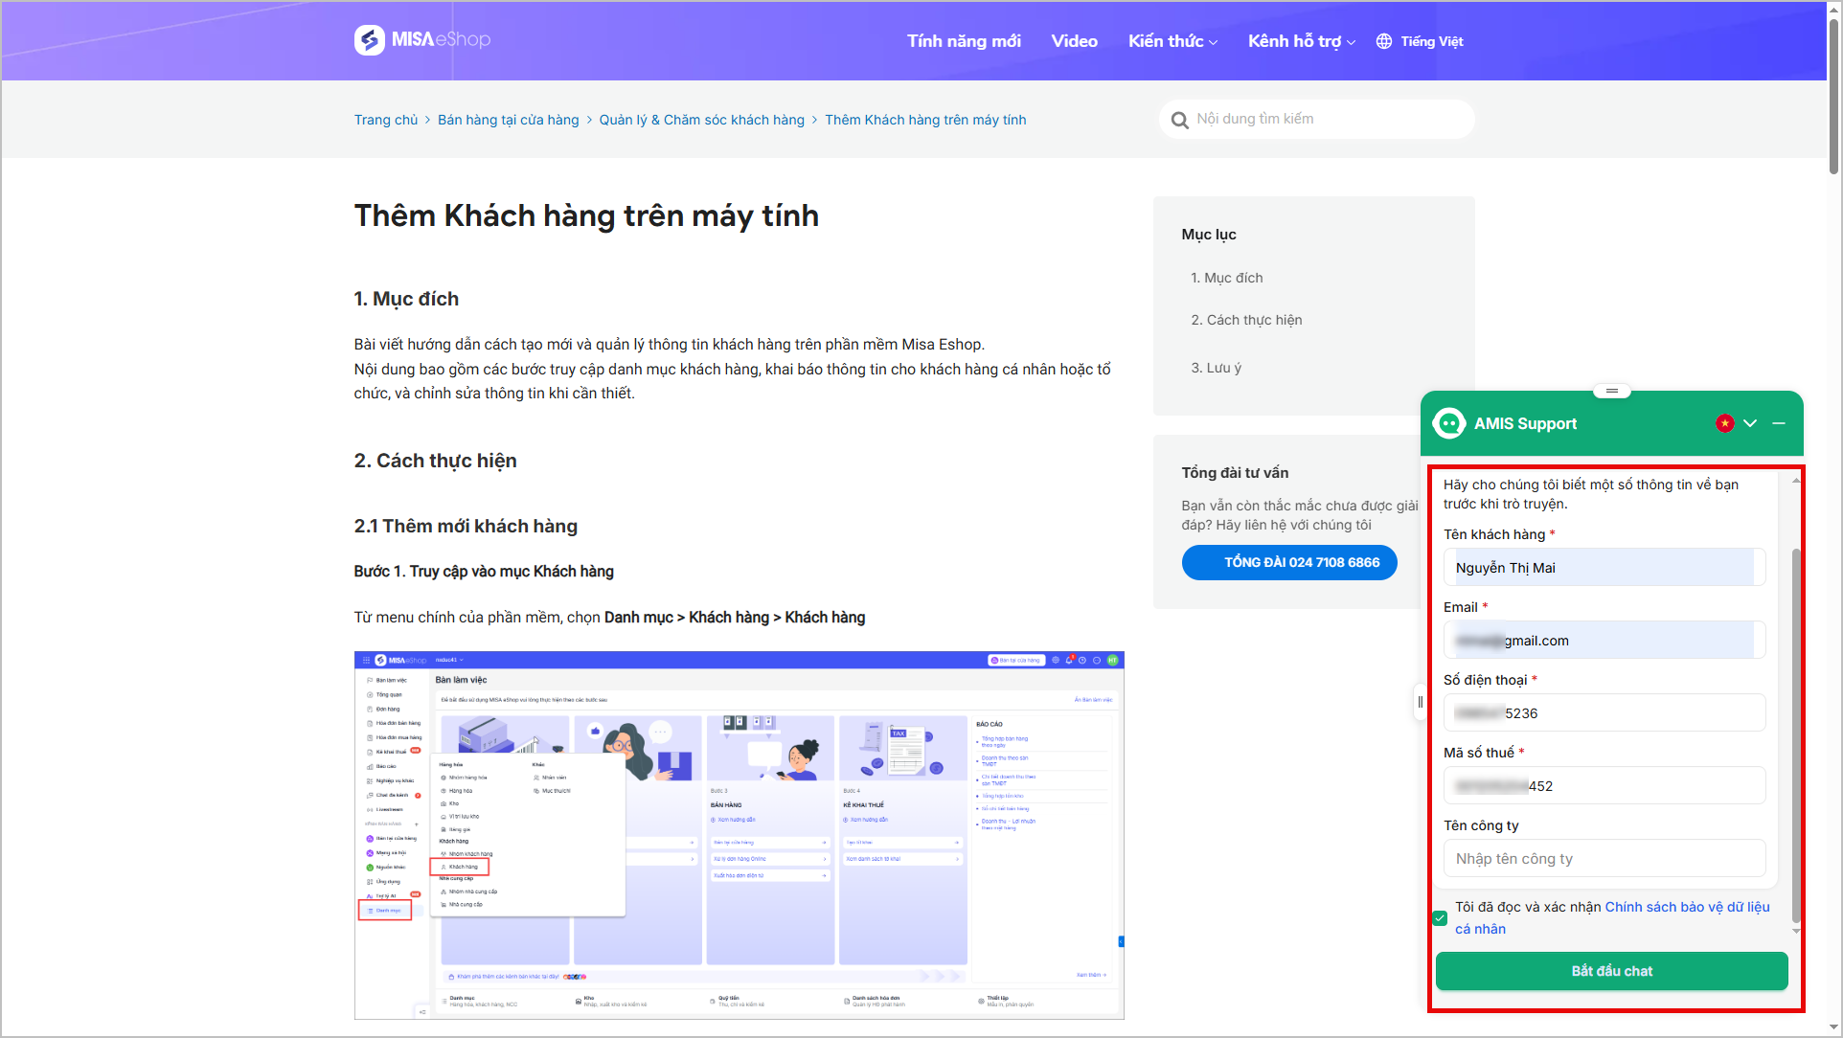
Task: Expand the Kênh hỗ trợ dropdown menu
Action: (x=1301, y=41)
